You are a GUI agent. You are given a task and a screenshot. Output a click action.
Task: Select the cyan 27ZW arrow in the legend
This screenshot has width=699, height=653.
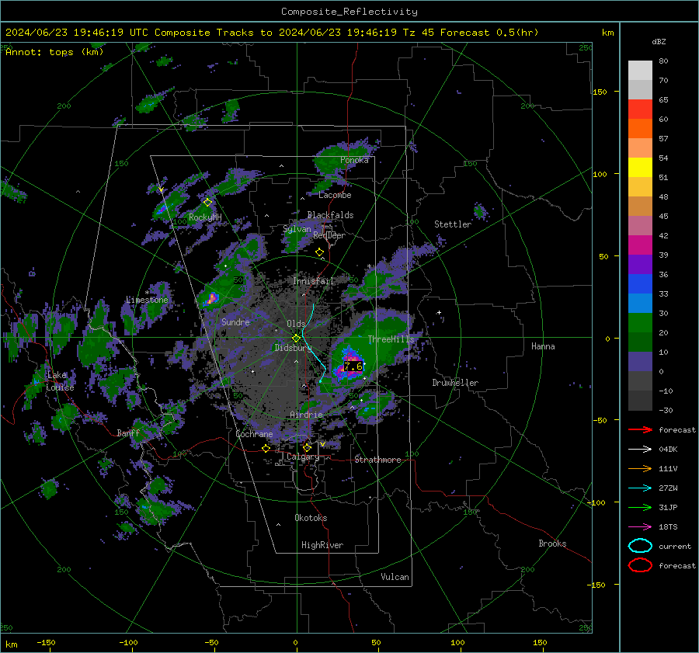click(640, 488)
